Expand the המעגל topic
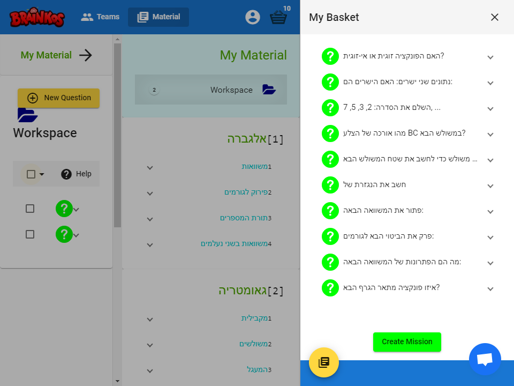The width and height of the screenshot is (514, 386). tap(150, 371)
